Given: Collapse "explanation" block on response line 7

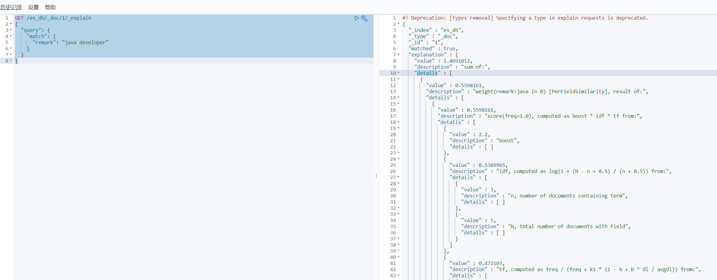Looking at the screenshot, I should (x=398, y=55).
